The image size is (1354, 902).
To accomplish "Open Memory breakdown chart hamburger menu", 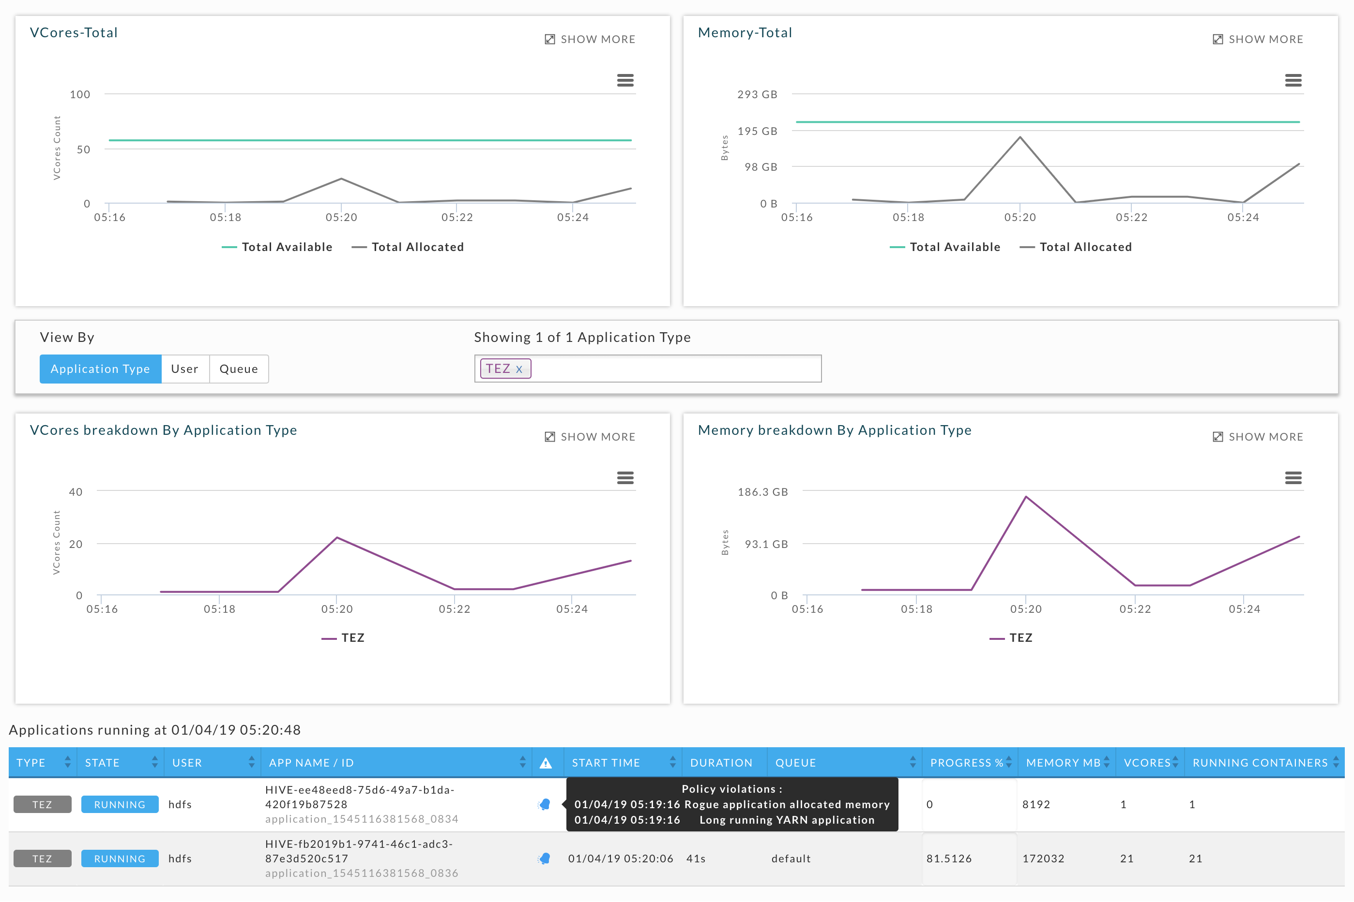I will tap(1293, 477).
